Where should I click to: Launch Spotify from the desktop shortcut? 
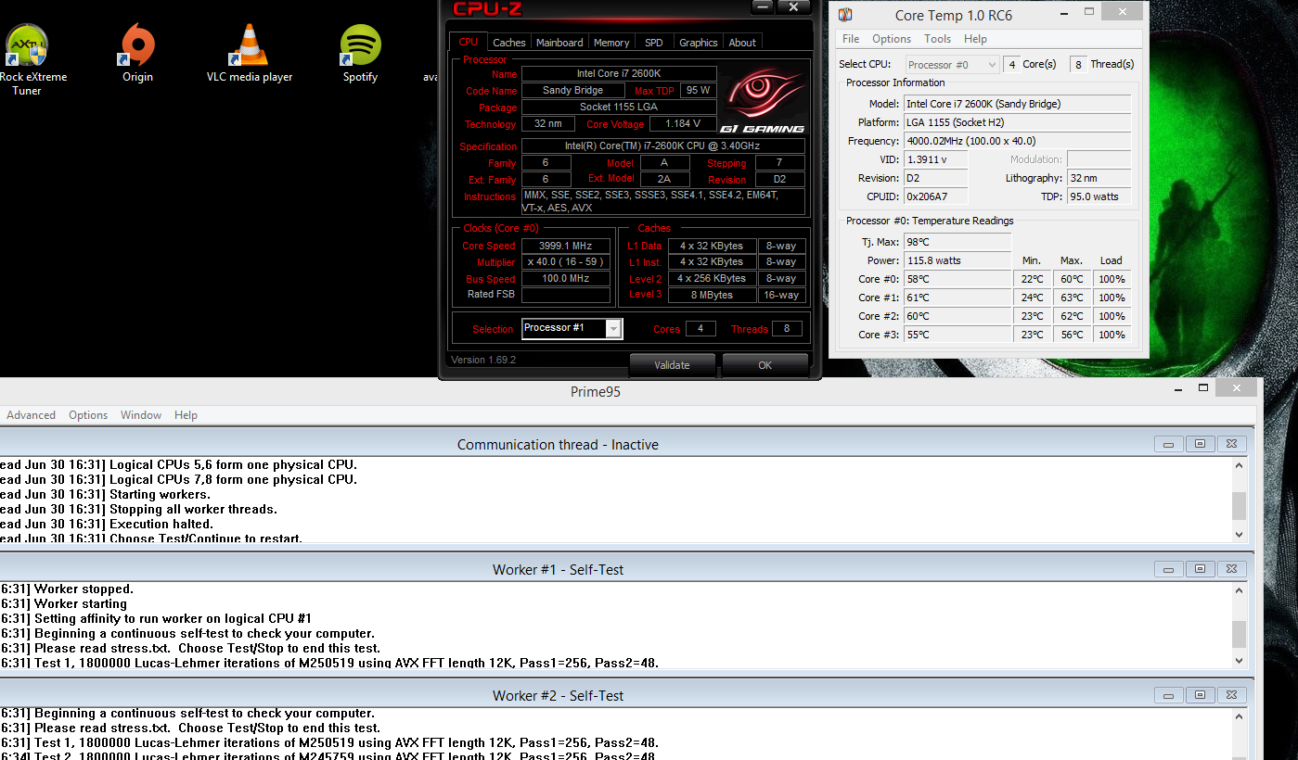click(361, 54)
